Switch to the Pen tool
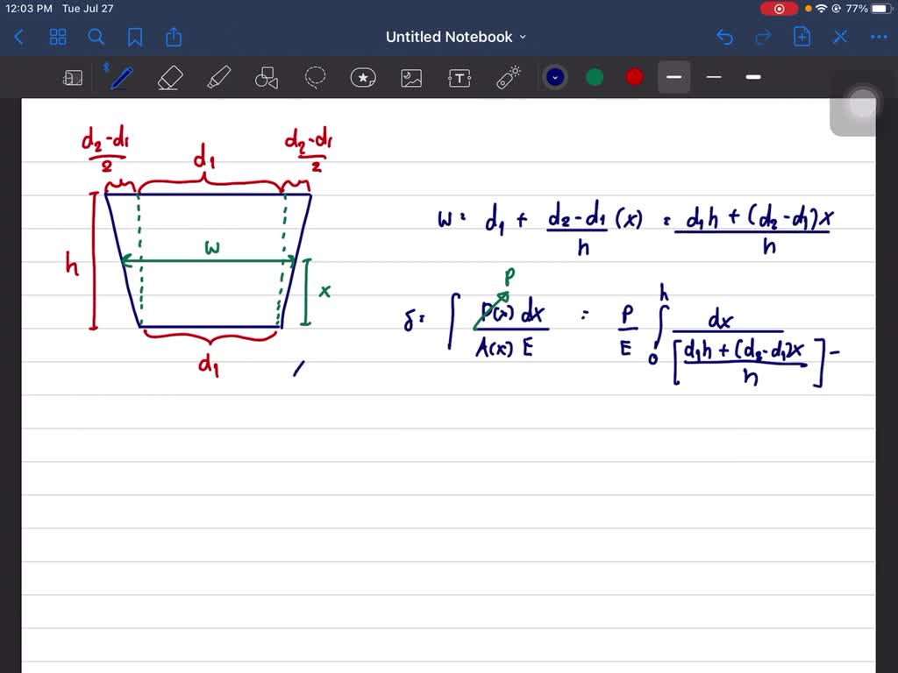The width and height of the screenshot is (898, 673). (x=120, y=77)
